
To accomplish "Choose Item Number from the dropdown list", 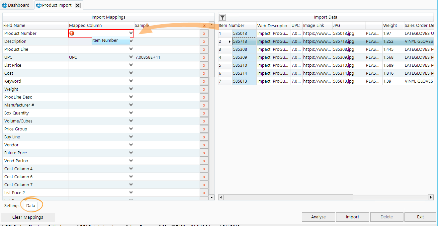I will (x=111, y=40).
